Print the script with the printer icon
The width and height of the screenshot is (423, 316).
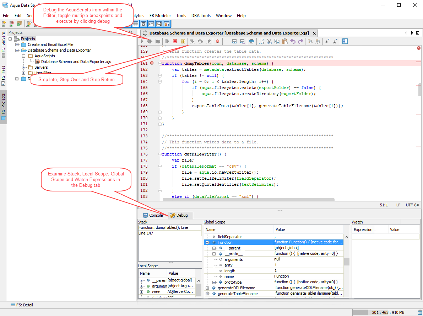pyautogui.click(x=252, y=41)
